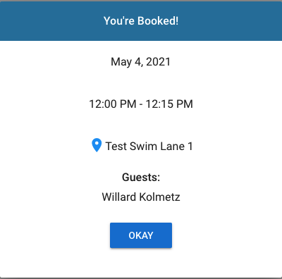
Task: Click the word "You're" in the header
Action: tap(119, 21)
